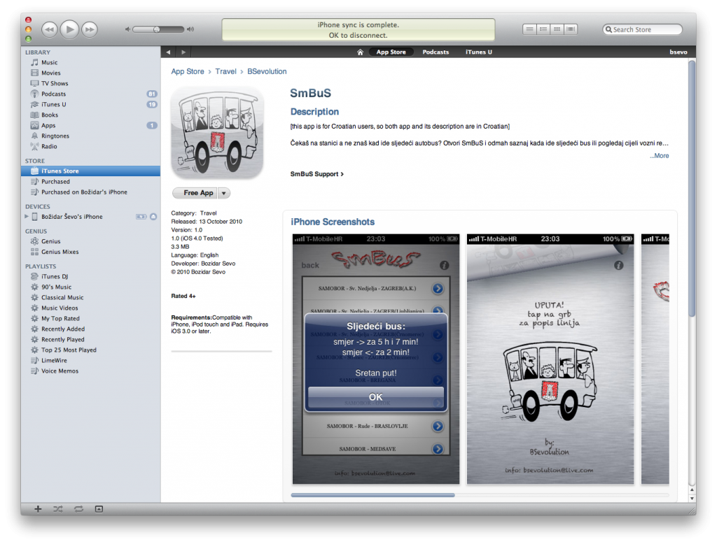The width and height of the screenshot is (717, 544).
Task: Open the LimeWire playlist
Action: [x=90, y=361]
